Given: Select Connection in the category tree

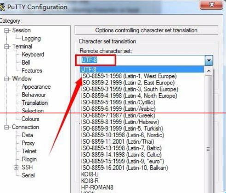Looking at the screenshot, I should [x=26, y=127].
